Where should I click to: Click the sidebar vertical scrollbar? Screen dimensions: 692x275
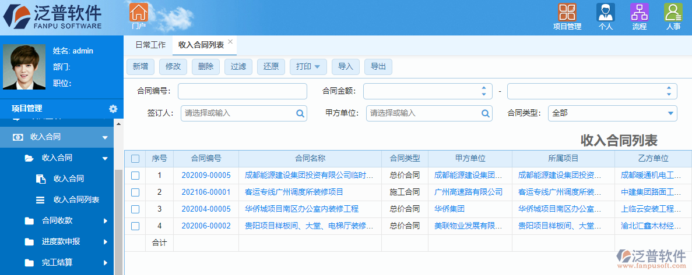[x=118, y=222]
